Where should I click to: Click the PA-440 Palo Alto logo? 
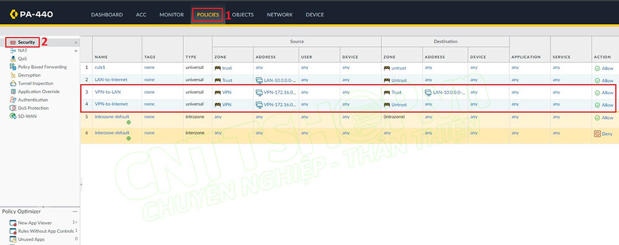click(x=32, y=15)
